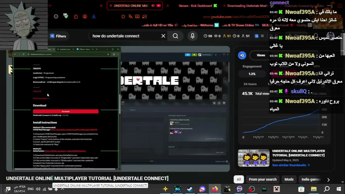This screenshot has width=345, height=194.
Task: Click the skullIQ username in chat
Action: (x=299, y=91)
